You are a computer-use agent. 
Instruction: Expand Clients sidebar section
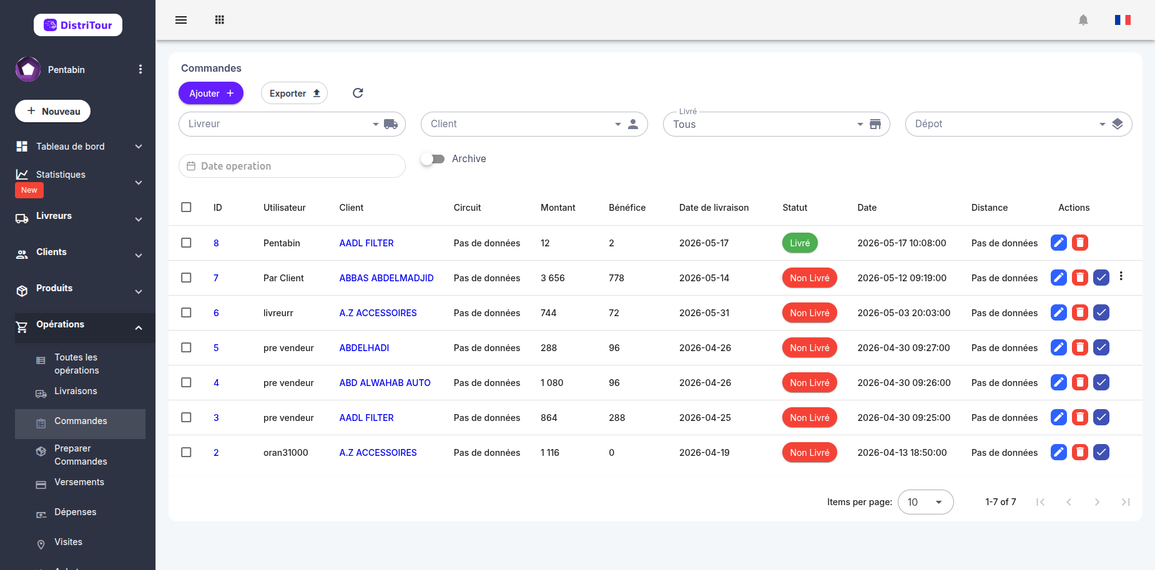pos(79,254)
